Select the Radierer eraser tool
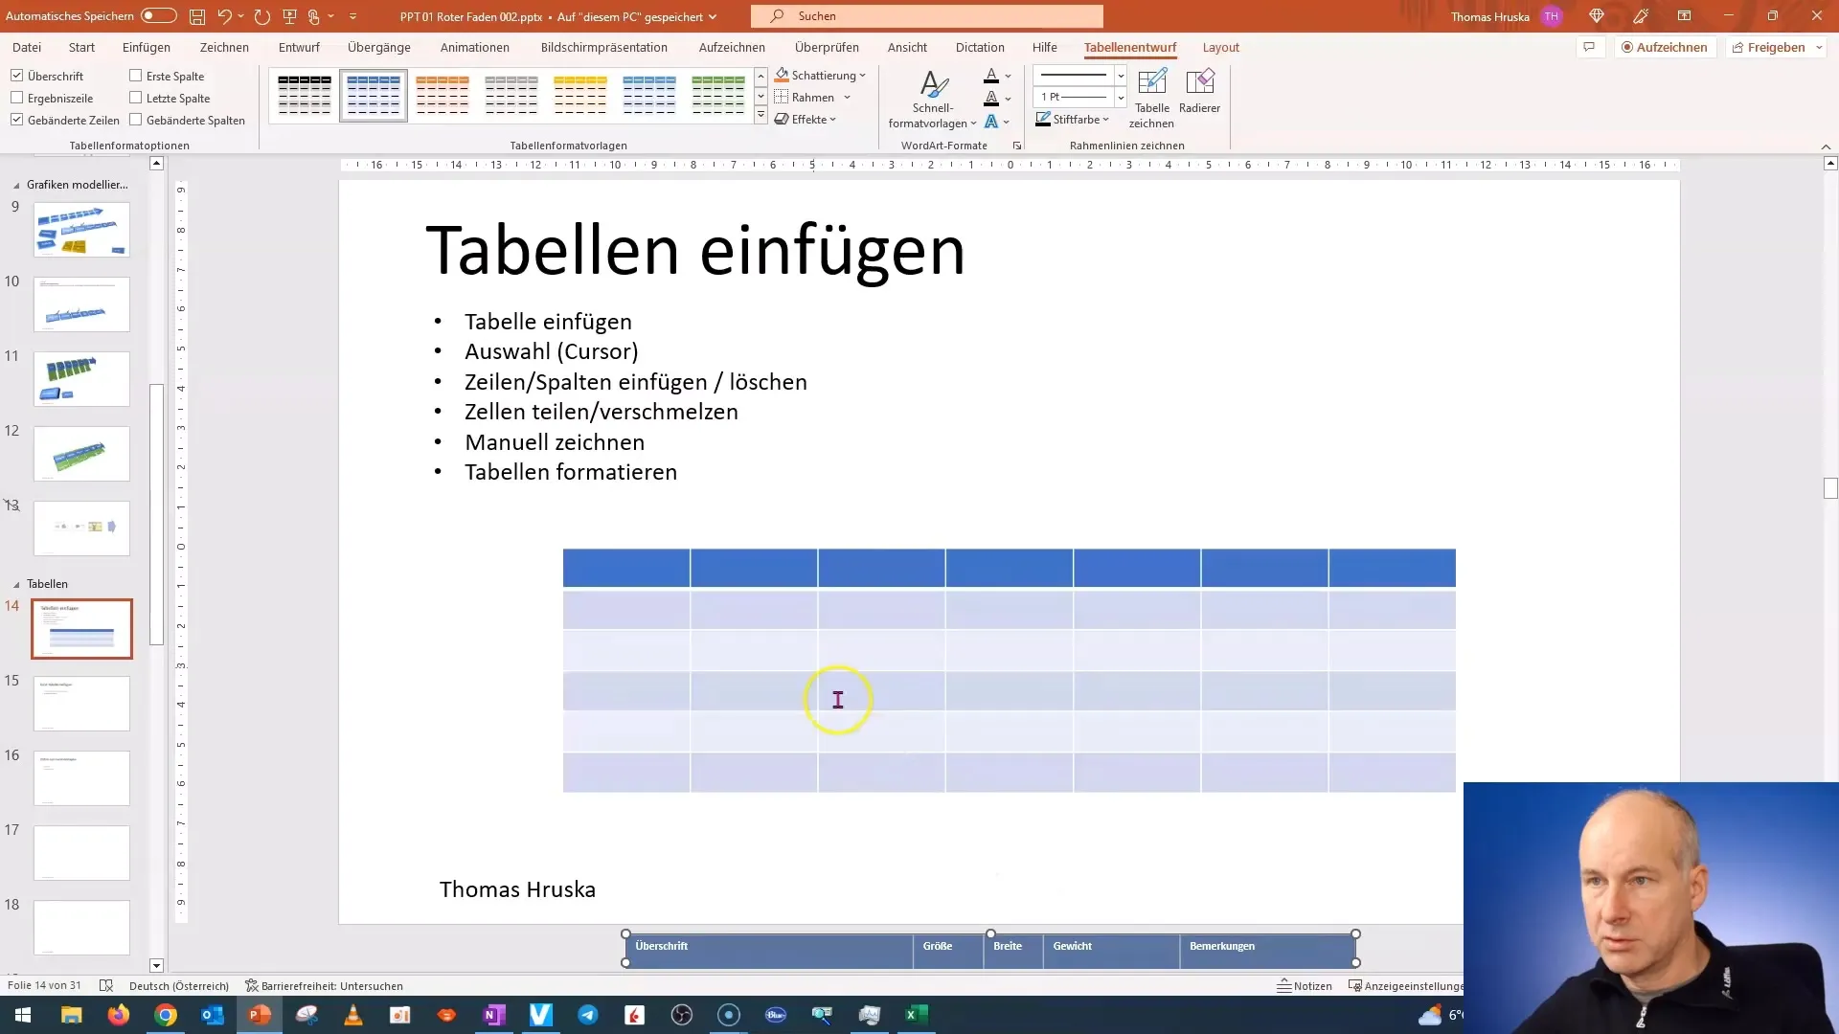The height and width of the screenshot is (1034, 1839). click(1199, 92)
